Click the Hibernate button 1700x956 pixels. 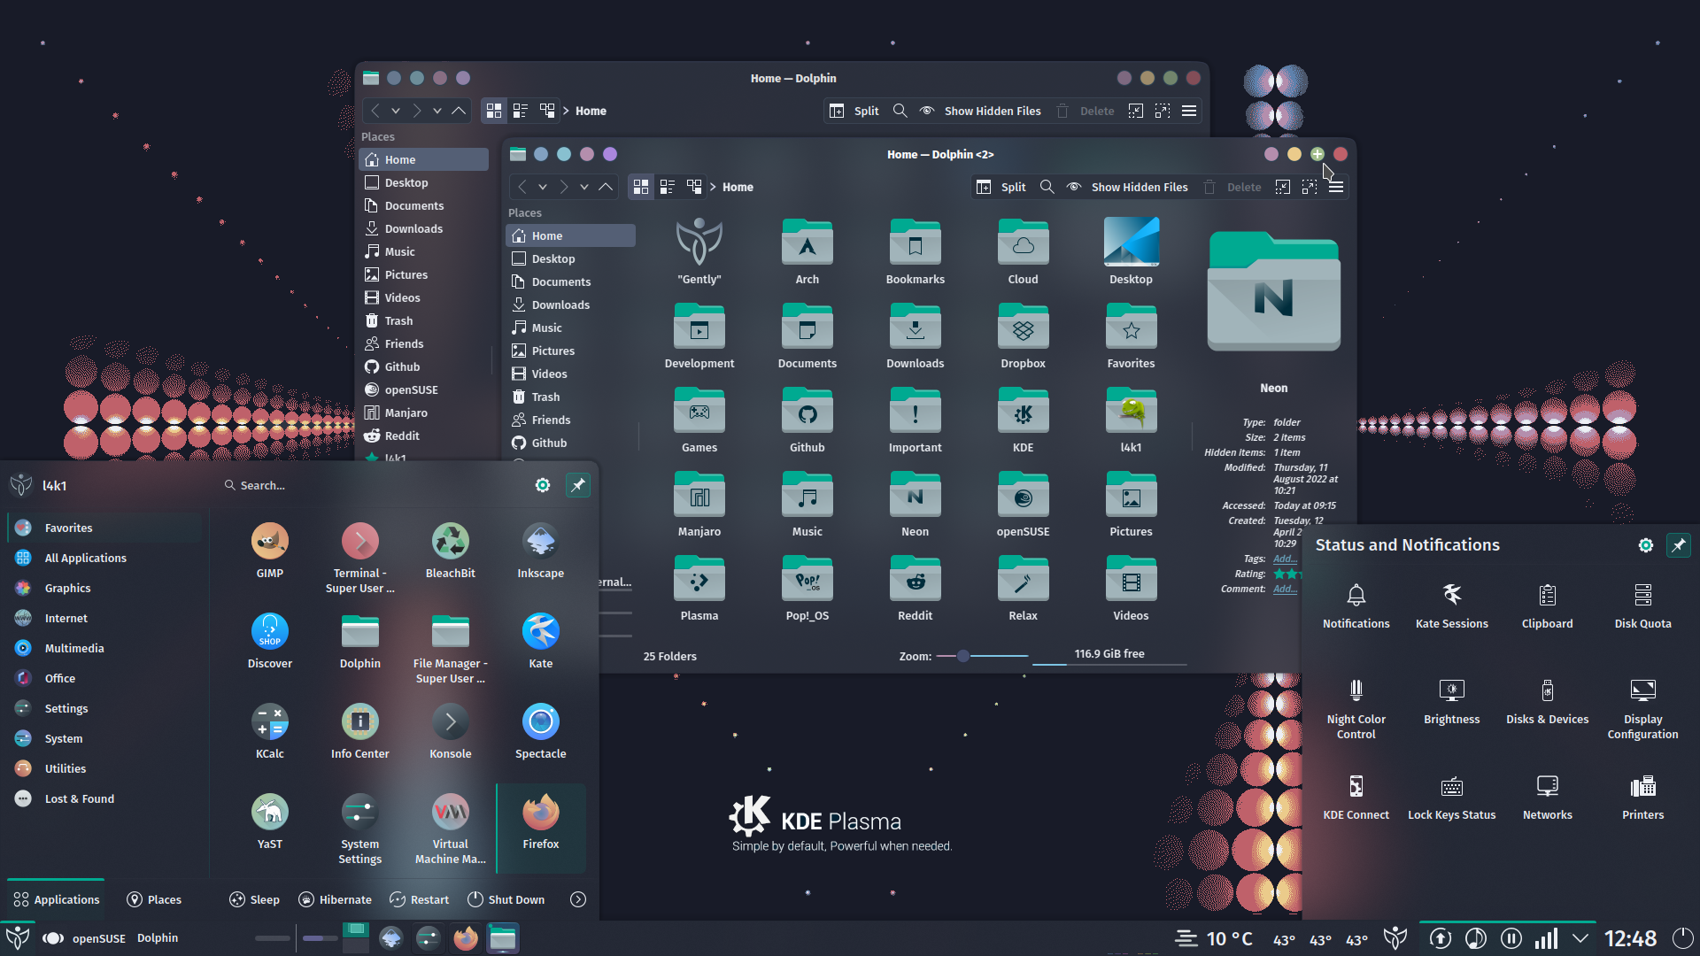click(x=335, y=899)
